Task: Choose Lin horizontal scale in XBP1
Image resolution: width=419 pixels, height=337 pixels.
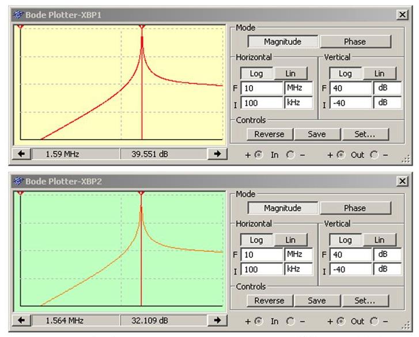Action: [290, 74]
